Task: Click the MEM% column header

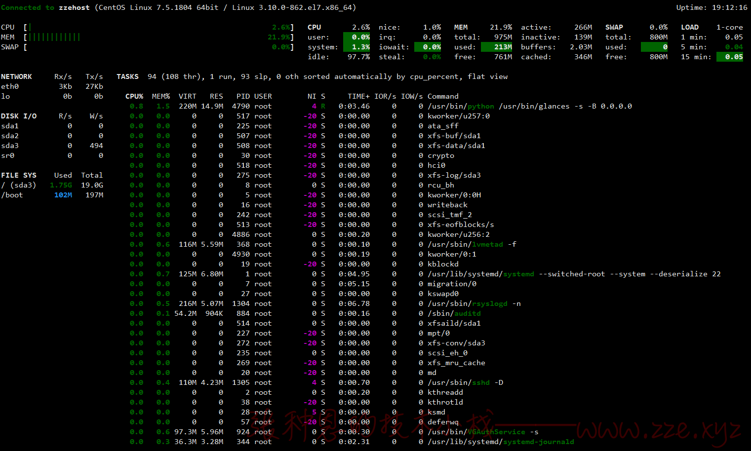Action: [161, 96]
